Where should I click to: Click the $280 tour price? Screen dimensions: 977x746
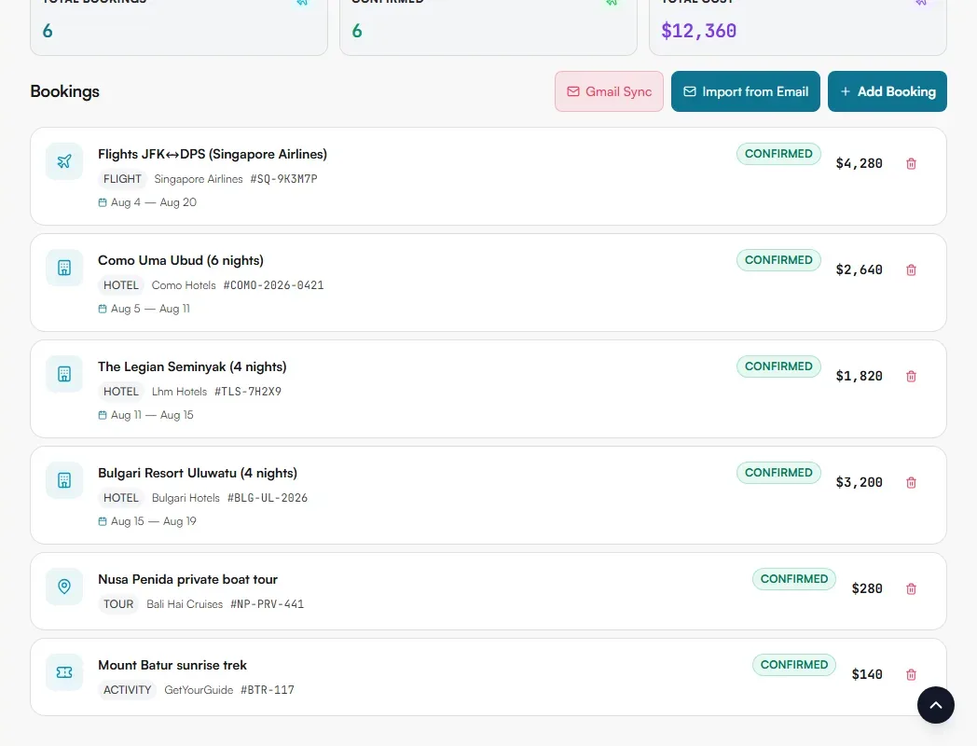(867, 589)
